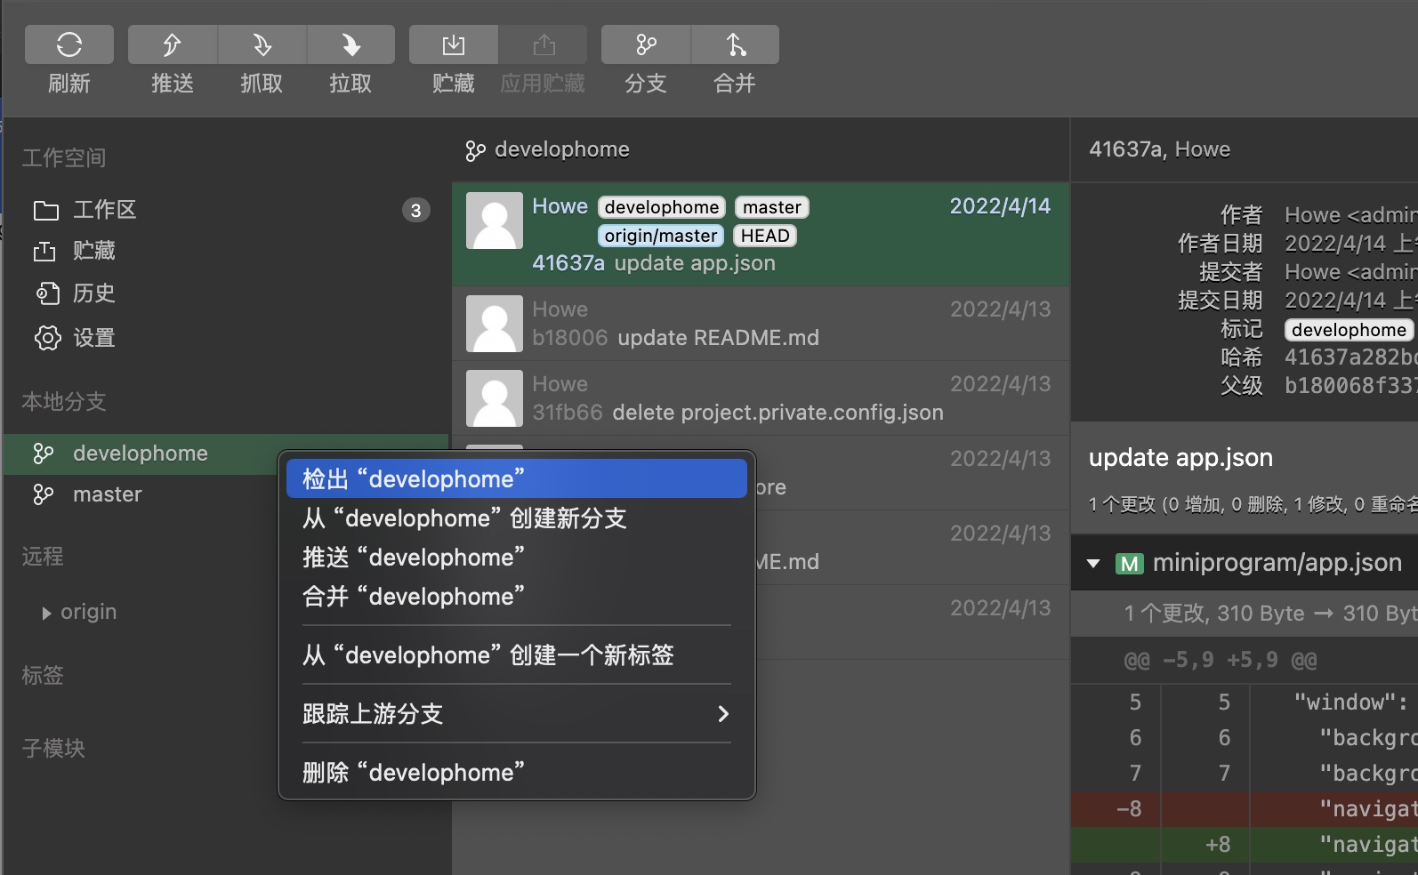Click the 标签 section header

43,676
